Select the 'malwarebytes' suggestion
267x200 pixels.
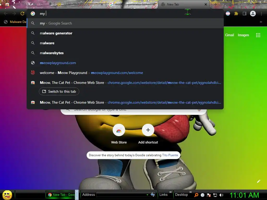pyautogui.click(x=125, y=53)
